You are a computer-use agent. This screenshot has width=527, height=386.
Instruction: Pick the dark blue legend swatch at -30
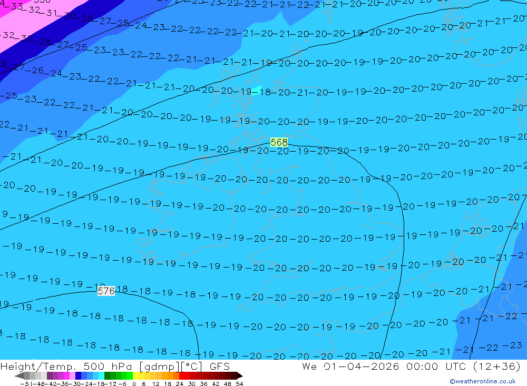tap(78, 375)
